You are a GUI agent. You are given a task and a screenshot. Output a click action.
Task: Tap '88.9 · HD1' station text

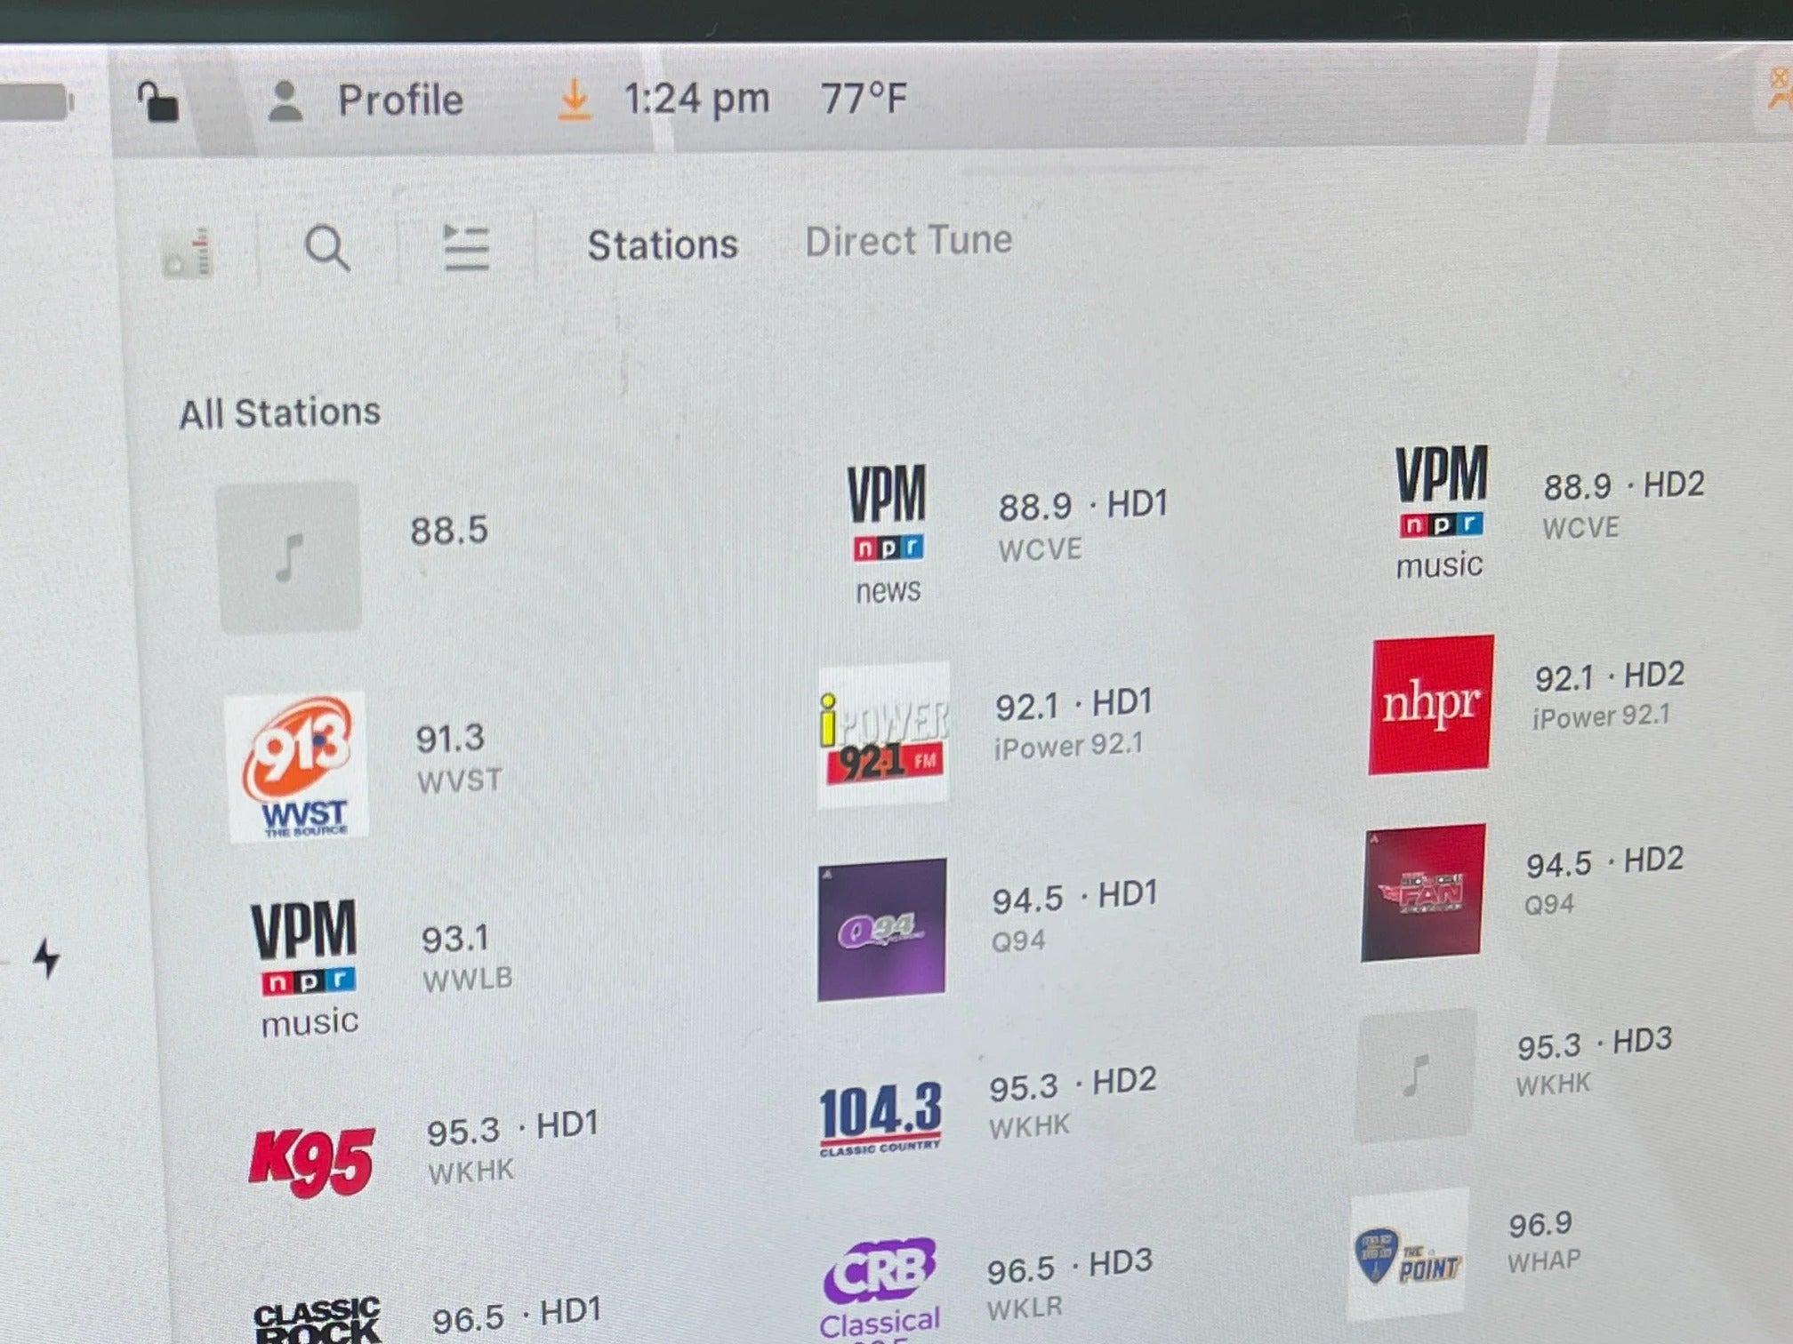coord(1082,505)
